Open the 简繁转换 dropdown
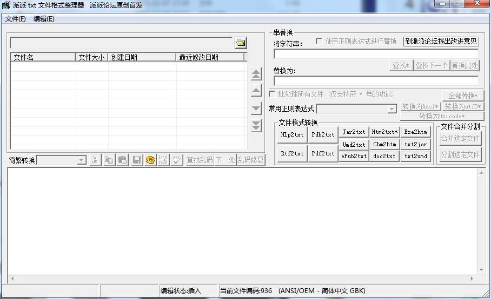This screenshot has height=299, width=491. coord(82,160)
